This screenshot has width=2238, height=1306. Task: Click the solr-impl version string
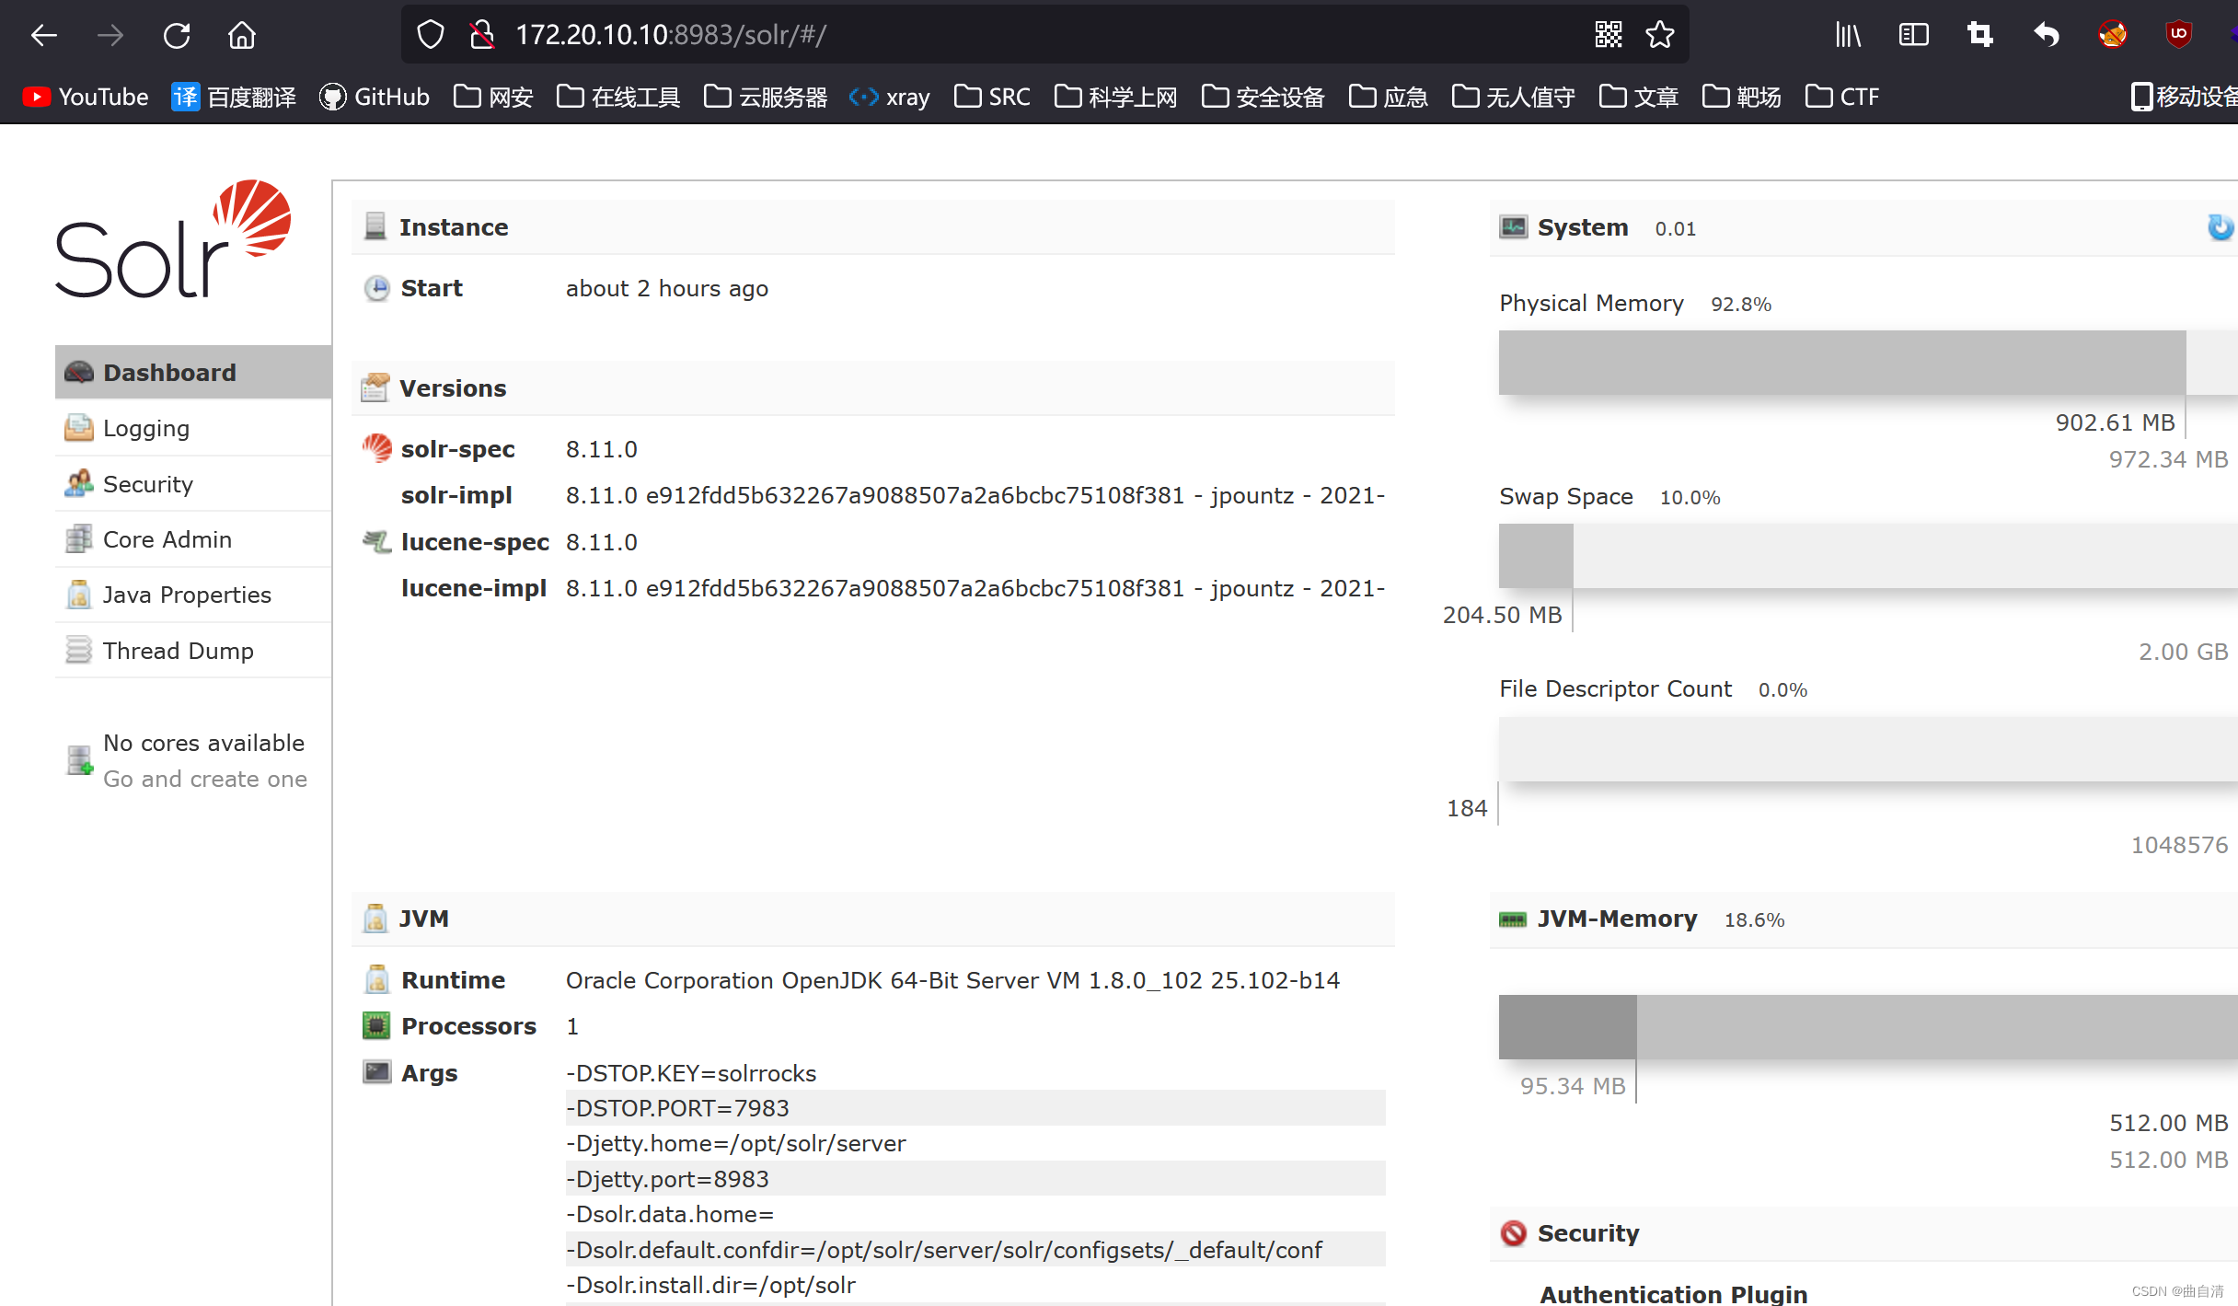[975, 495]
